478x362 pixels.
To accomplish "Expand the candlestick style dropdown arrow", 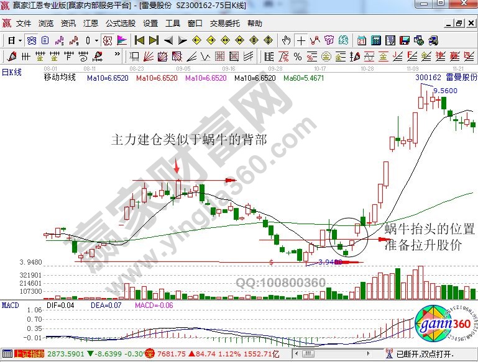I will click(96, 40).
